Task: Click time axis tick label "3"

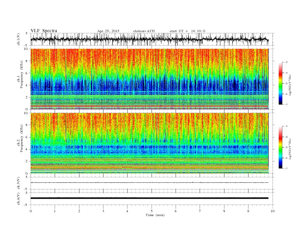Action: 103,211
